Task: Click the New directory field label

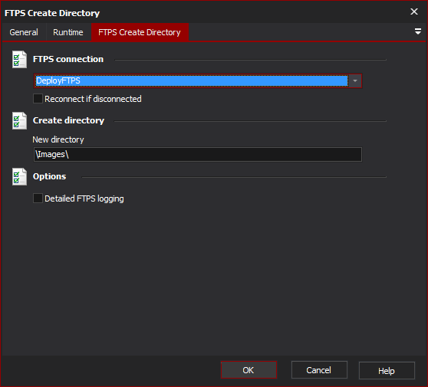Action: click(x=58, y=139)
